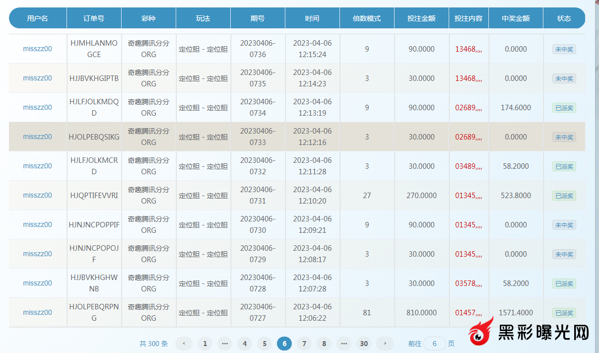
Task: Go to previous page arrow
Action: click(x=184, y=344)
